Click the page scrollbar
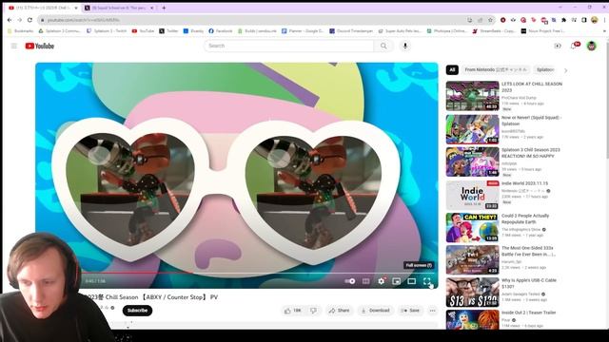 pos(607,101)
